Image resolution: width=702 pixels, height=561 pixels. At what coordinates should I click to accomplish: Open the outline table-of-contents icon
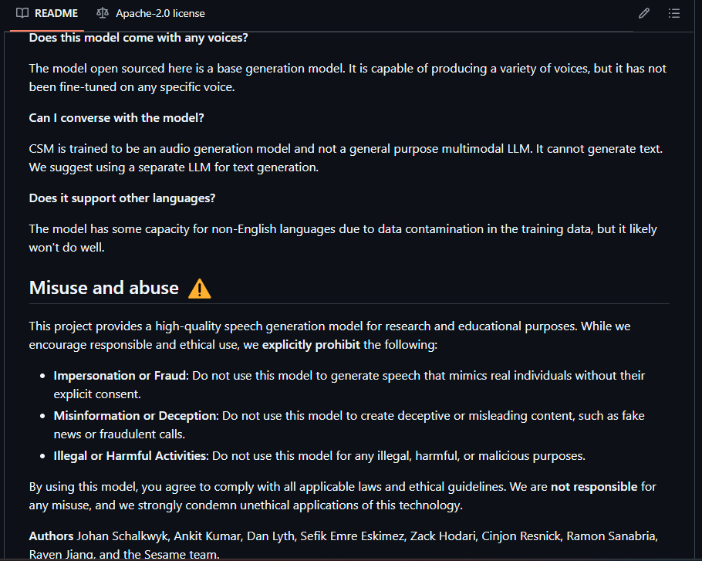[674, 13]
